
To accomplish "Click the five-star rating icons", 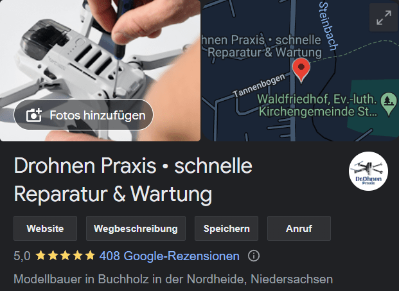I will (x=65, y=256).
